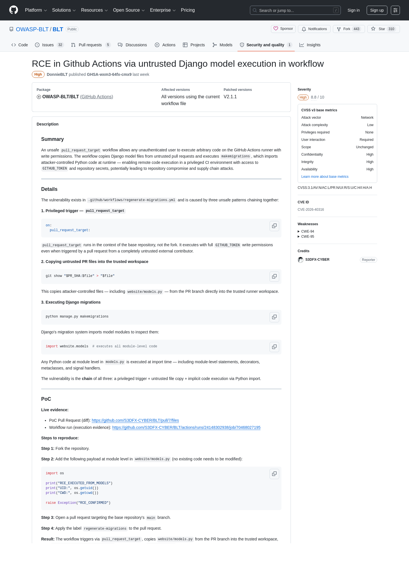The width and height of the screenshot is (409, 568).
Task: Open the Platform dropdown menu
Action: 36,10
